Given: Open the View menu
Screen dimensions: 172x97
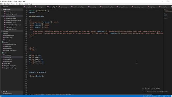Looking at the screenshot, I should tap(13, 4).
